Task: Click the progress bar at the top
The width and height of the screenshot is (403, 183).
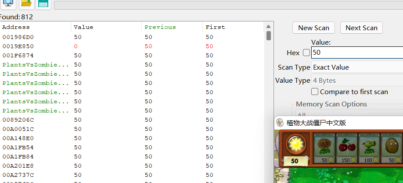Action: (228, 5)
